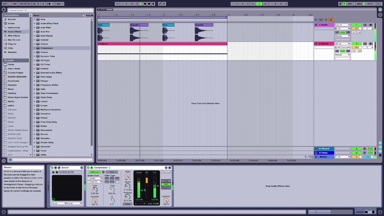The width and height of the screenshot is (384, 216).
Task: Toggle the 2 Serum track activator
Action: [x=356, y=44]
